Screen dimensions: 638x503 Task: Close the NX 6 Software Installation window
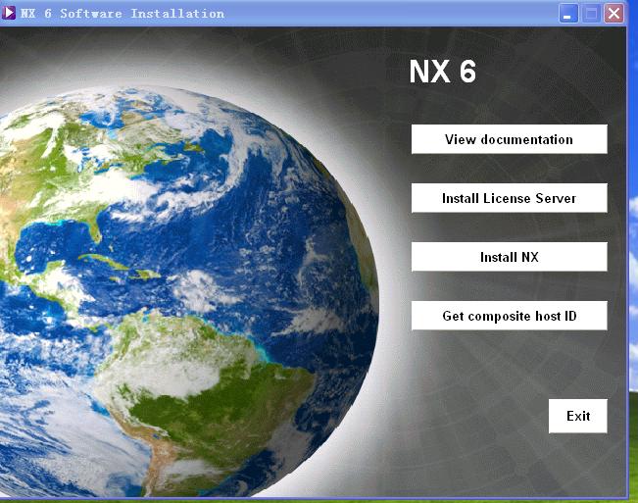click(614, 14)
